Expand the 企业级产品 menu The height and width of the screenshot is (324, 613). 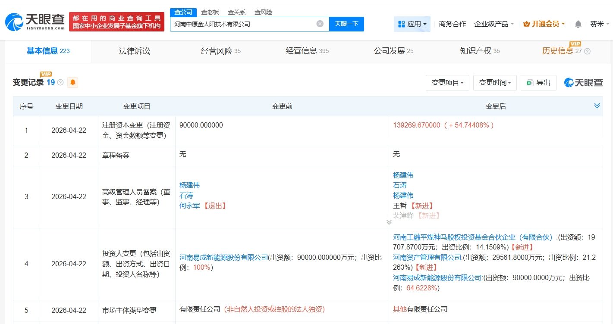pyautogui.click(x=494, y=24)
